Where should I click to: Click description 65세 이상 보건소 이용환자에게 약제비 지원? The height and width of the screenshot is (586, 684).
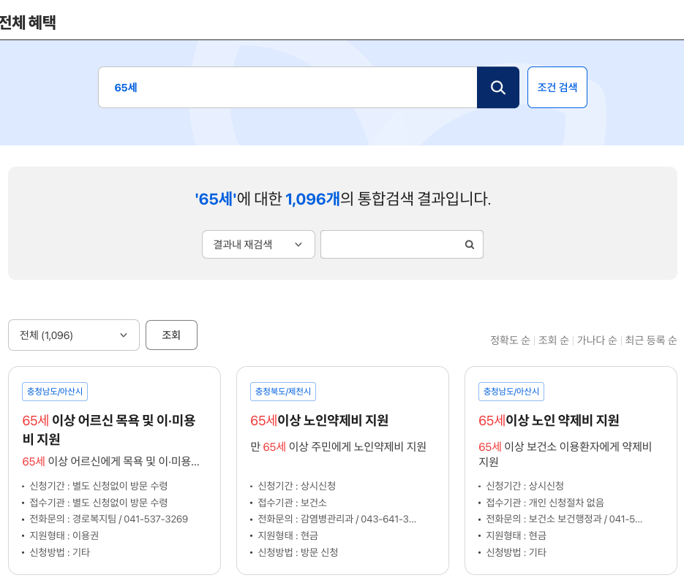(x=565, y=454)
